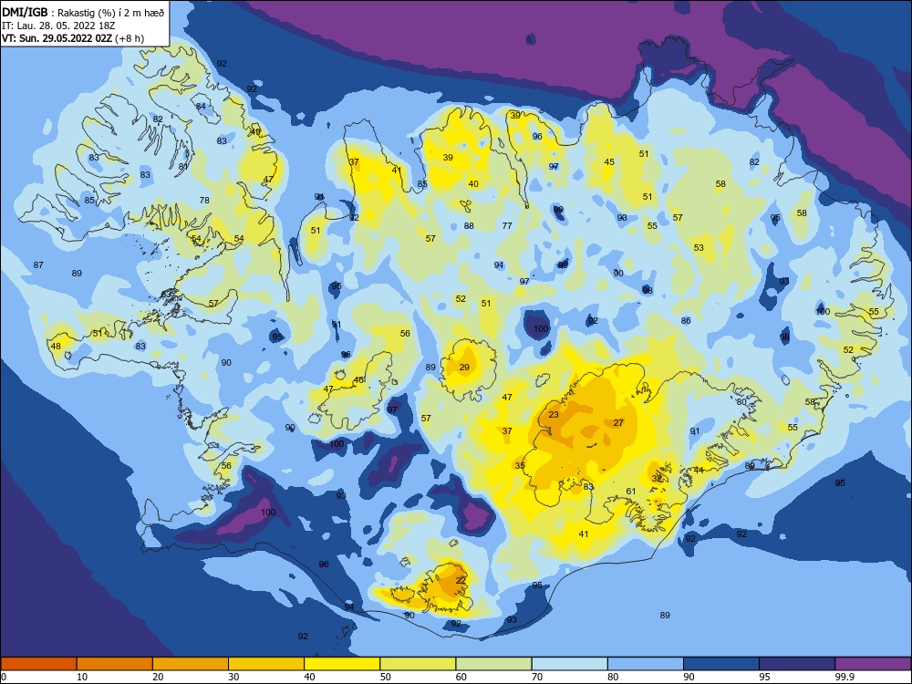Select the map value '86'
Viewport: 912px width, 684px height.
pos(686,320)
